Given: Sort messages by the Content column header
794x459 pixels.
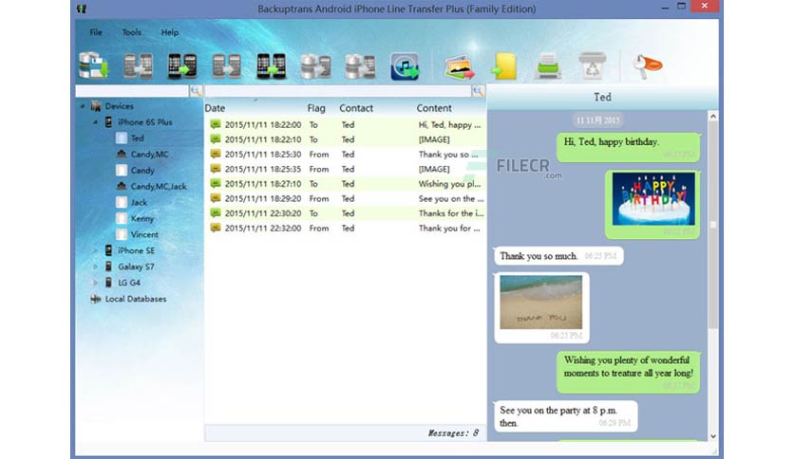Looking at the screenshot, I should click(434, 108).
